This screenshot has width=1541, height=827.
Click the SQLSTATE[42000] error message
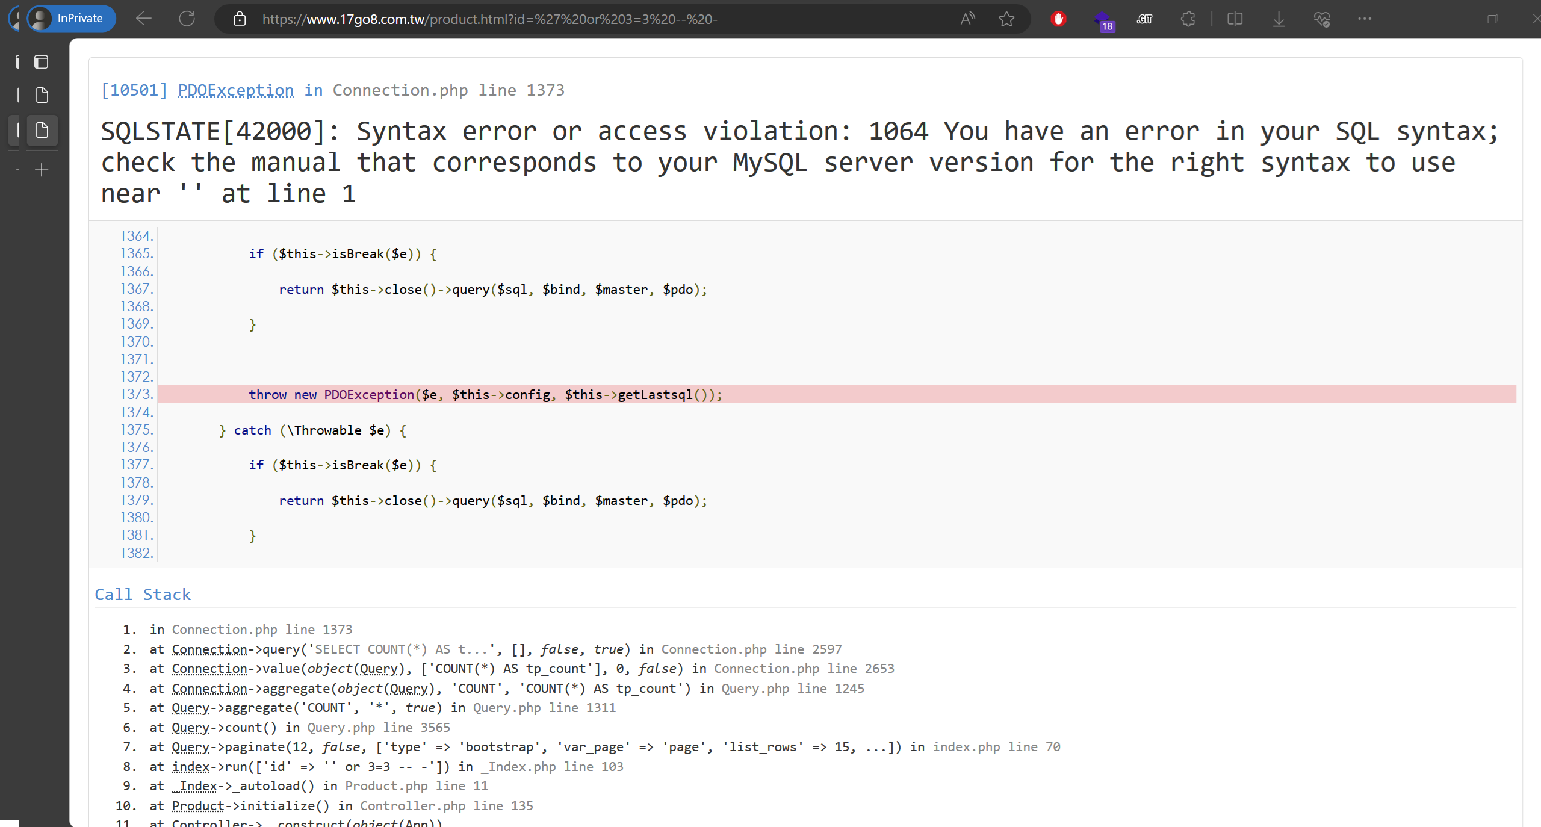(799, 163)
